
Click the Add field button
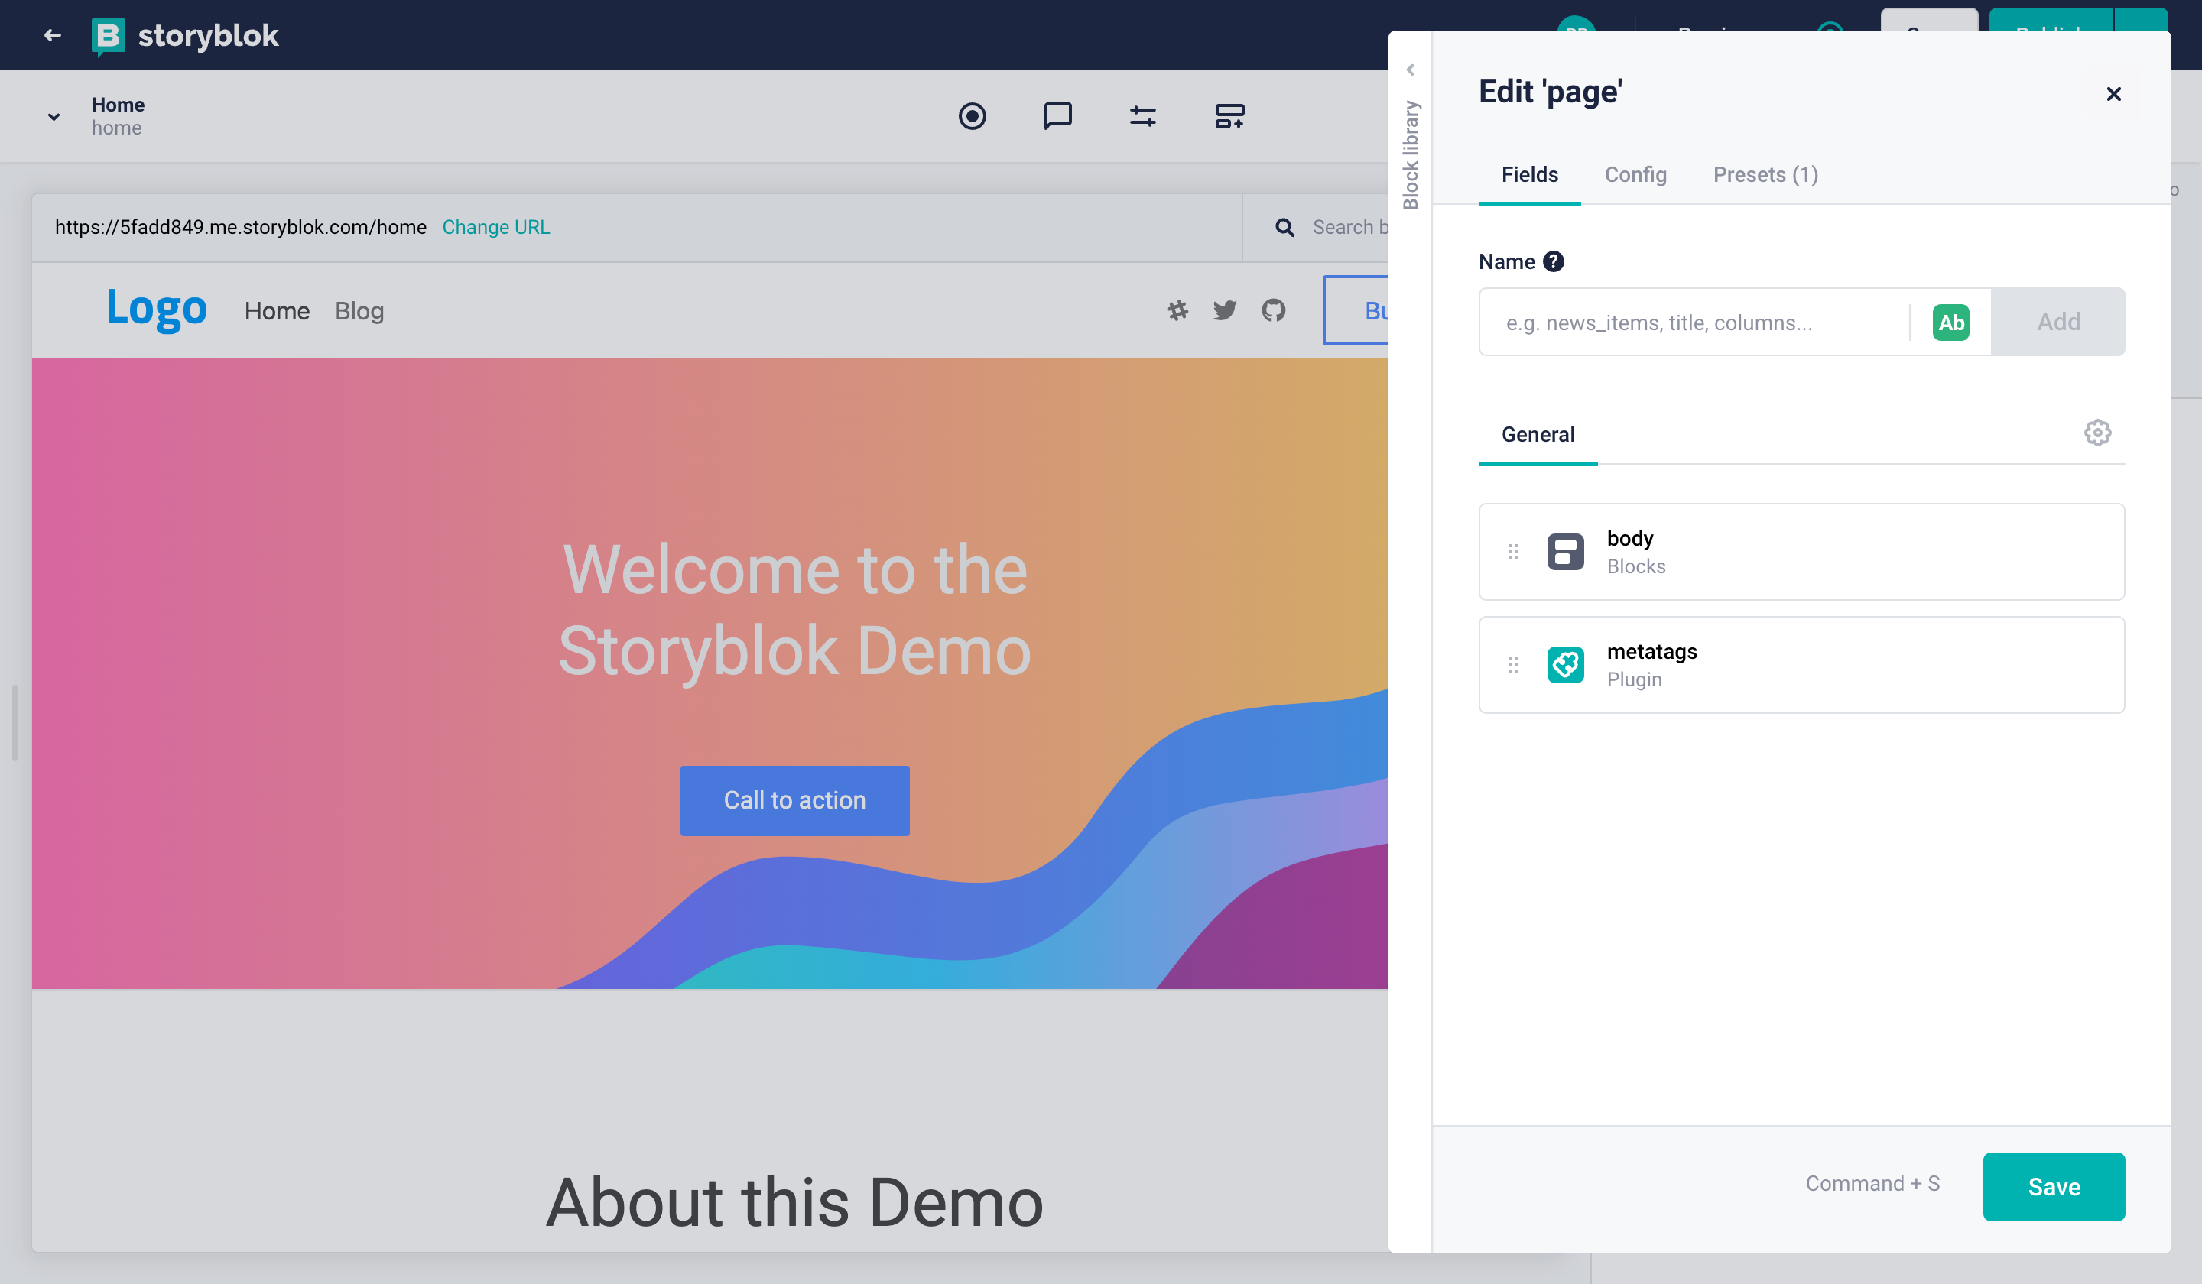pos(2057,323)
